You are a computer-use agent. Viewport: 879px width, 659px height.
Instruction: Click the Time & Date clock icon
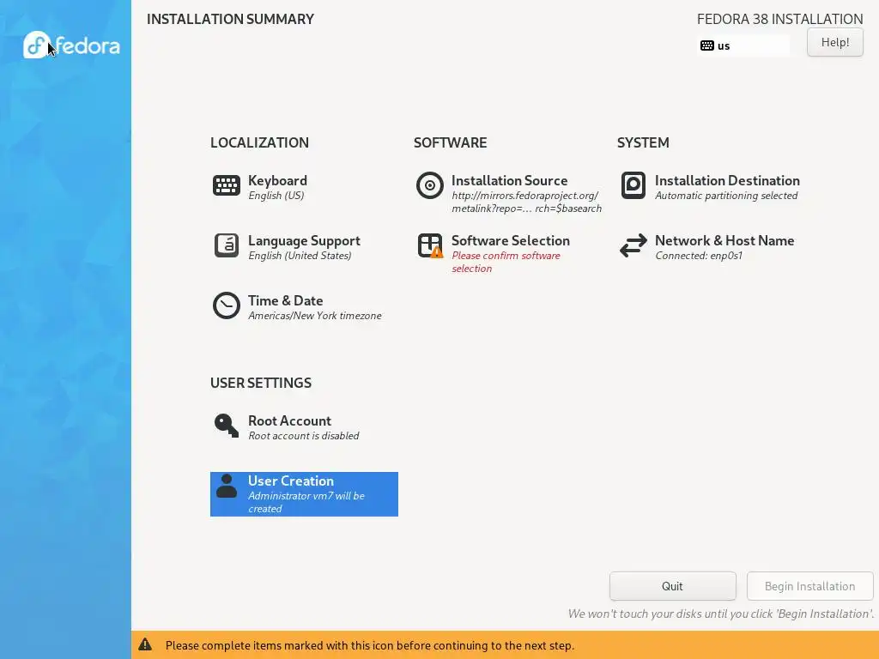click(x=227, y=305)
